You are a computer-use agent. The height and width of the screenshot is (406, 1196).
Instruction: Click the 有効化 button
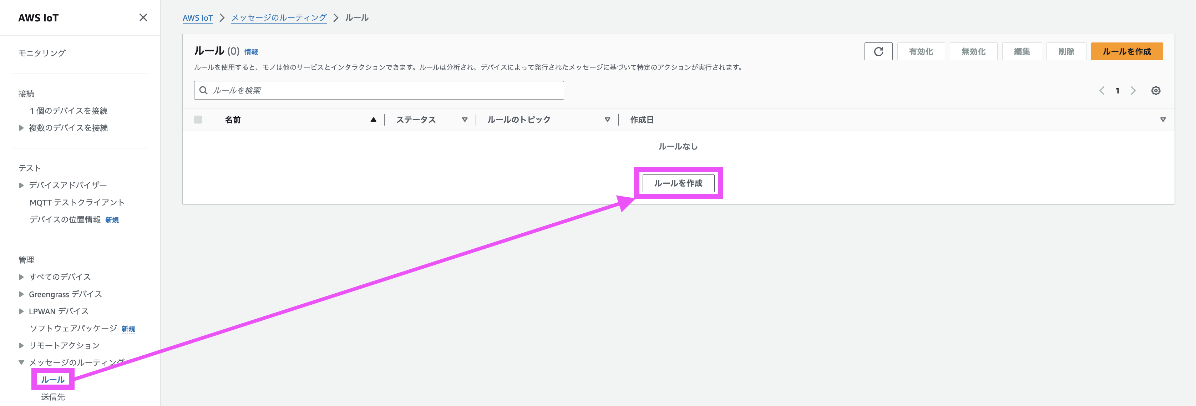point(921,51)
